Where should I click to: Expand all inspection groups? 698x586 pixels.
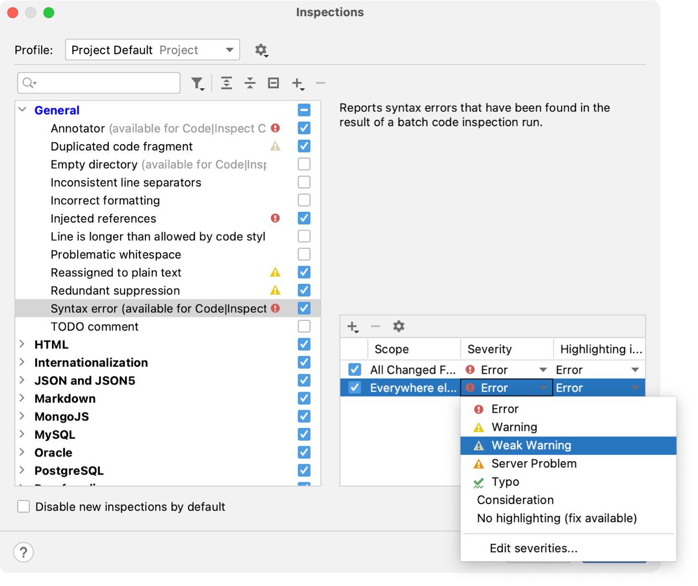tap(226, 83)
